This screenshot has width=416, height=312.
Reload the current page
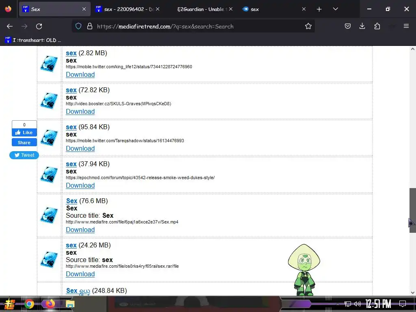pos(39,26)
